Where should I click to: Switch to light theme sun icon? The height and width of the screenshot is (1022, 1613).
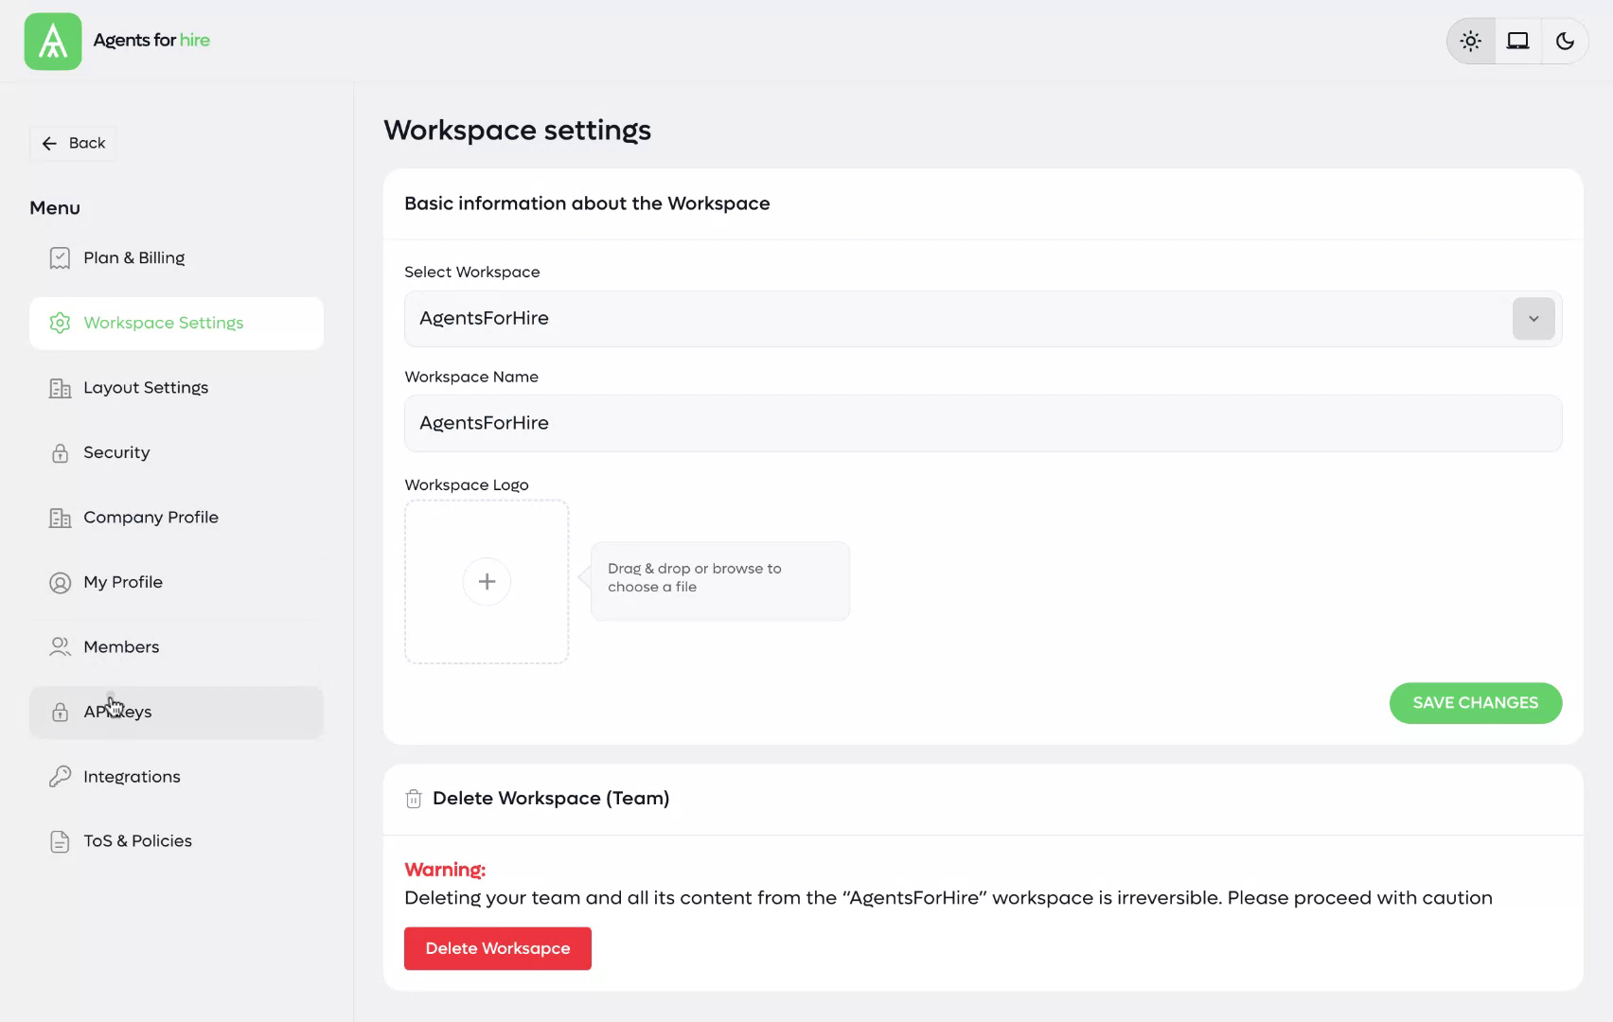click(x=1471, y=41)
